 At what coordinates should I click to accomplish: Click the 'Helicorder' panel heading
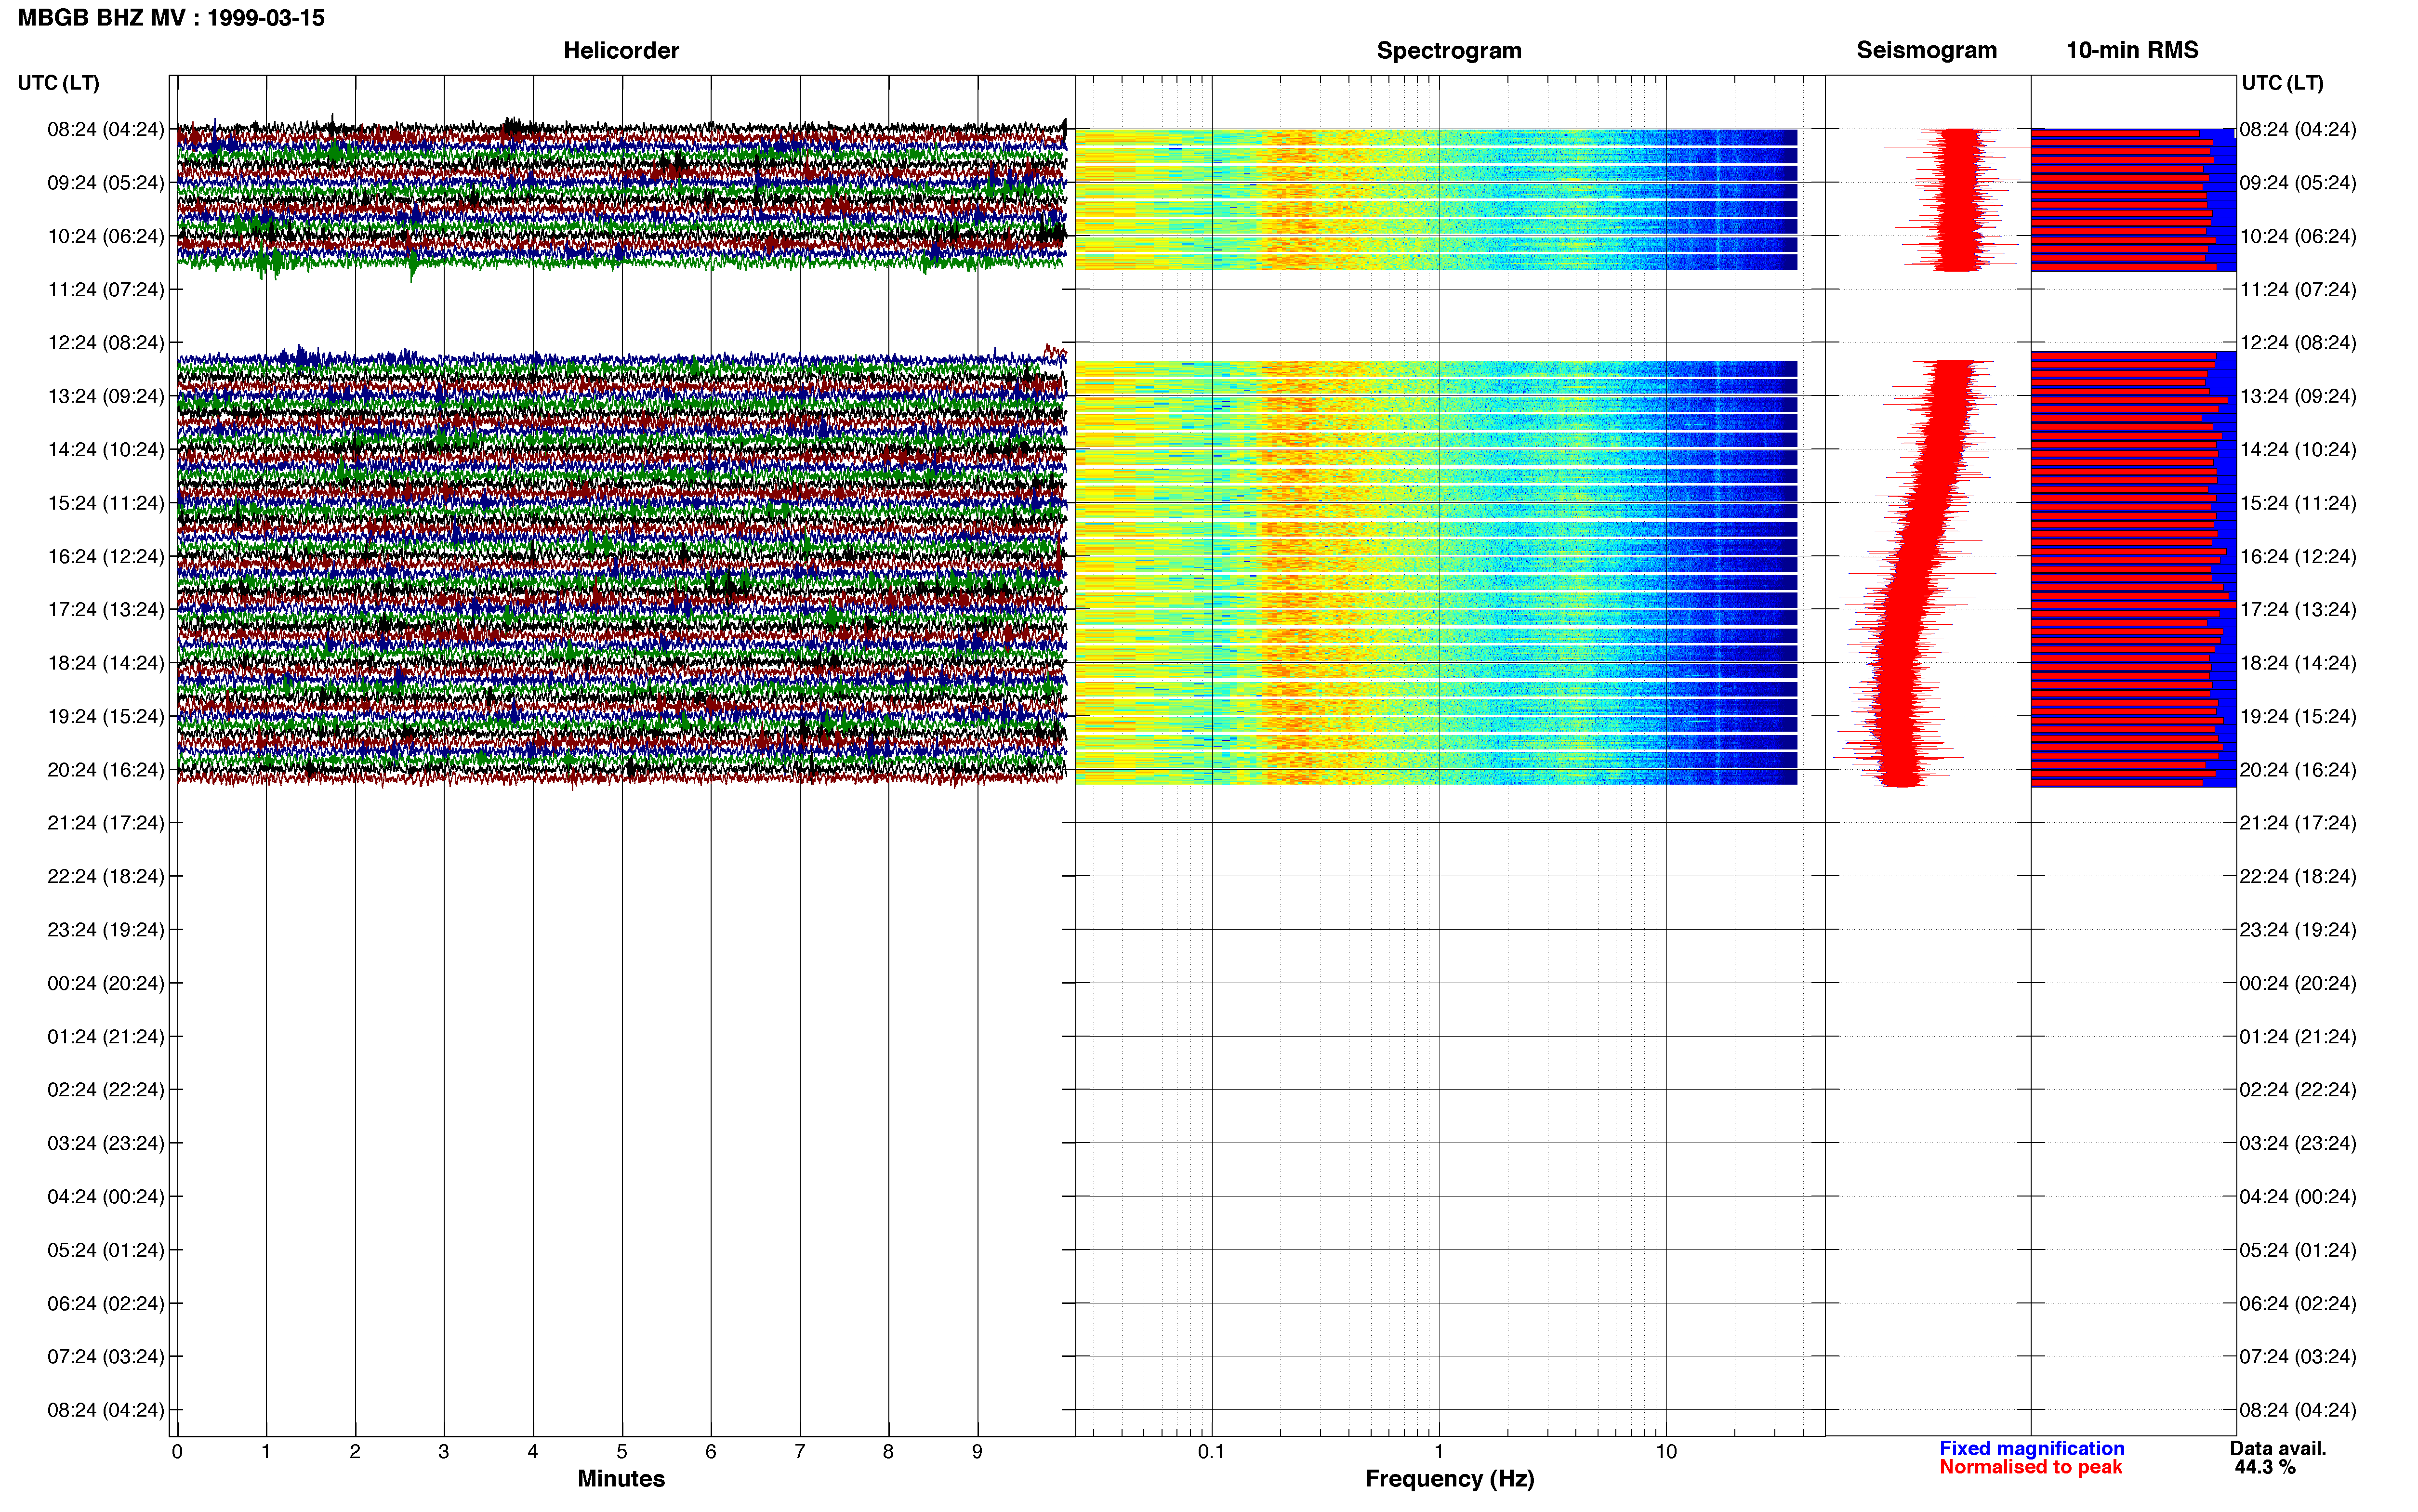(621, 50)
